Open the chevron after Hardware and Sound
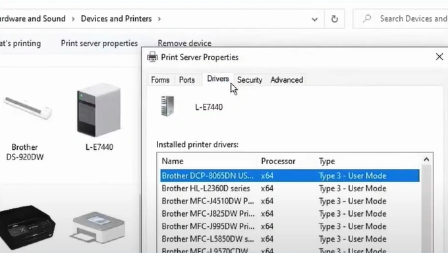The image size is (448, 253). [73, 19]
